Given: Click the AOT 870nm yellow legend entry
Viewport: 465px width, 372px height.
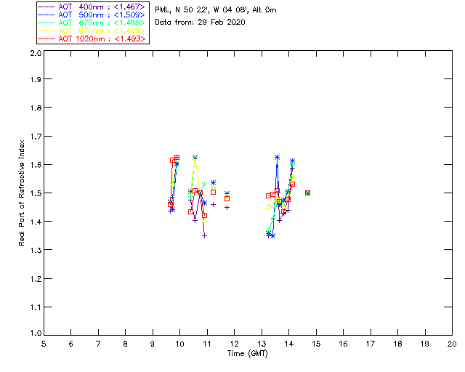Looking at the screenshot, I should pos(92,31).
